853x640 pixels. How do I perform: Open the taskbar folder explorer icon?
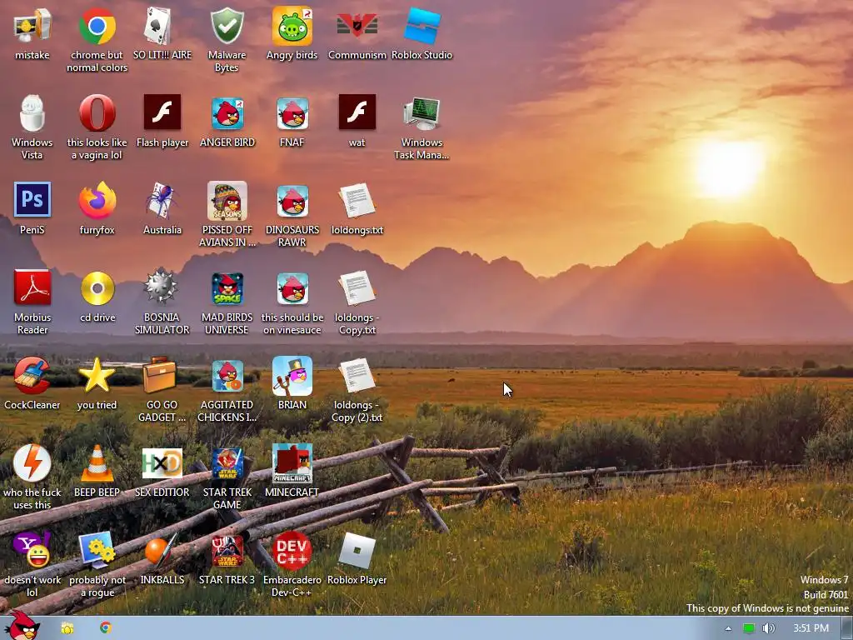(67, 628)
